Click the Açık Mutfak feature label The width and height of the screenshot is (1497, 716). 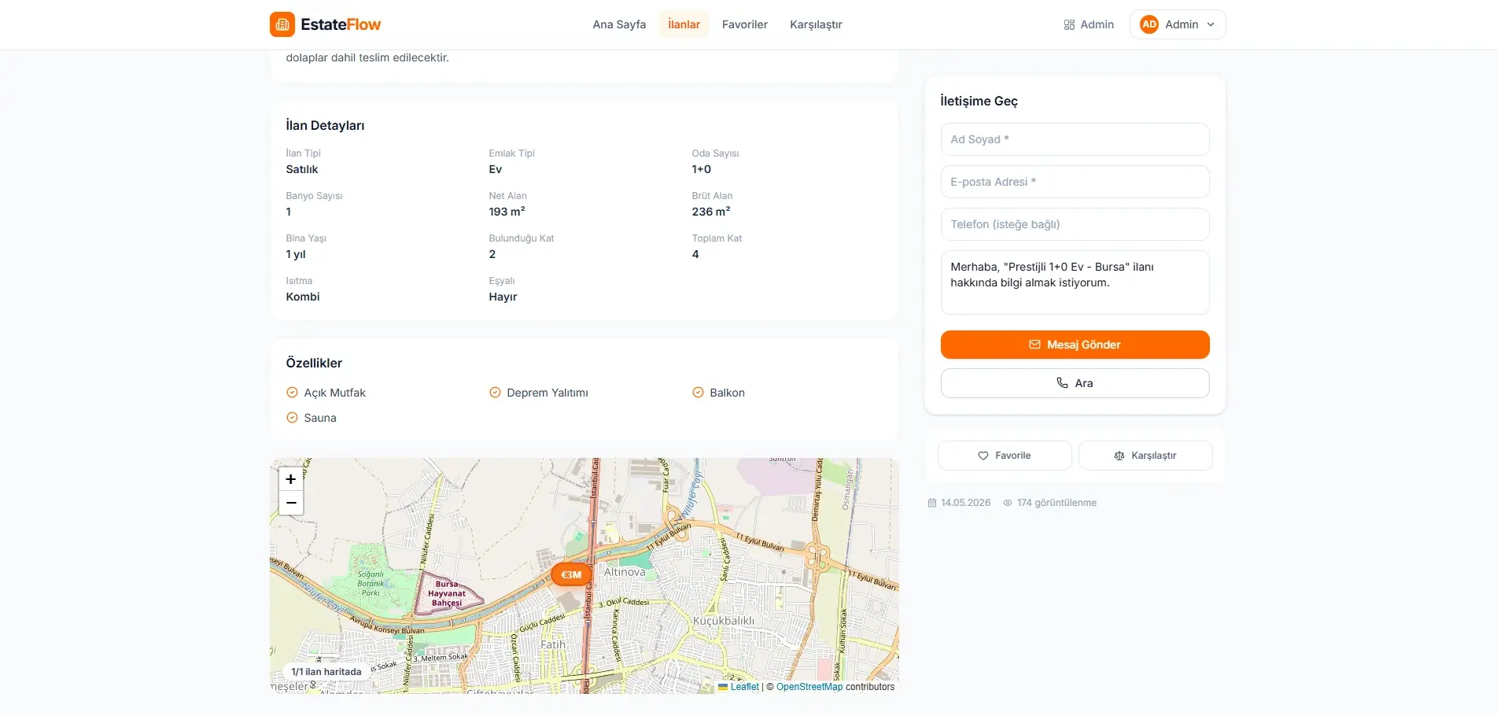(x=335, y=393)
